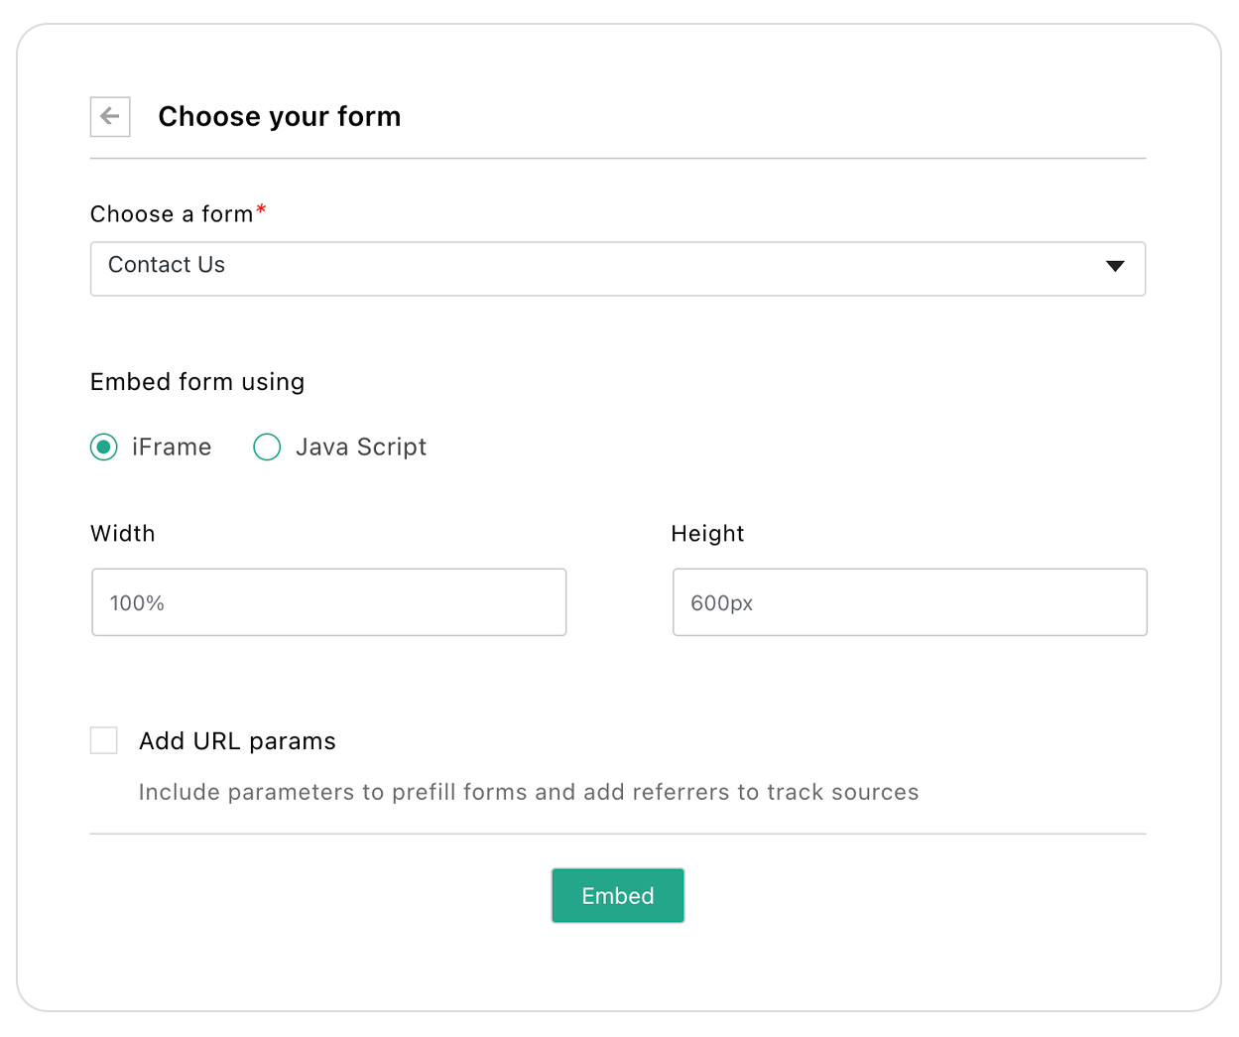
Task: Click the Java Script option label
Action: click(x=361, y=448)
